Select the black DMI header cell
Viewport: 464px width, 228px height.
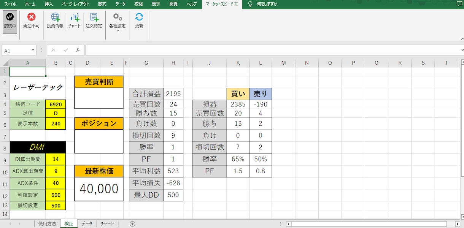[x=38, y=147]
